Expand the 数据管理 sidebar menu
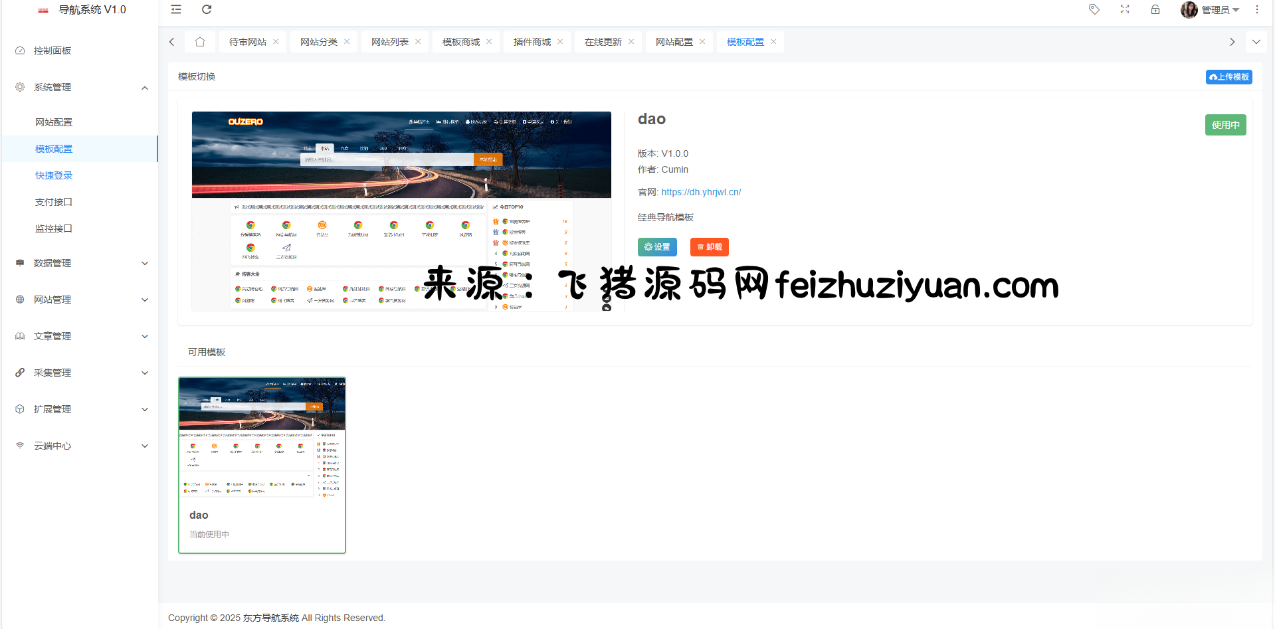Image resolution: width=1275 pixels, height=629 pixels. coord(80,263)
